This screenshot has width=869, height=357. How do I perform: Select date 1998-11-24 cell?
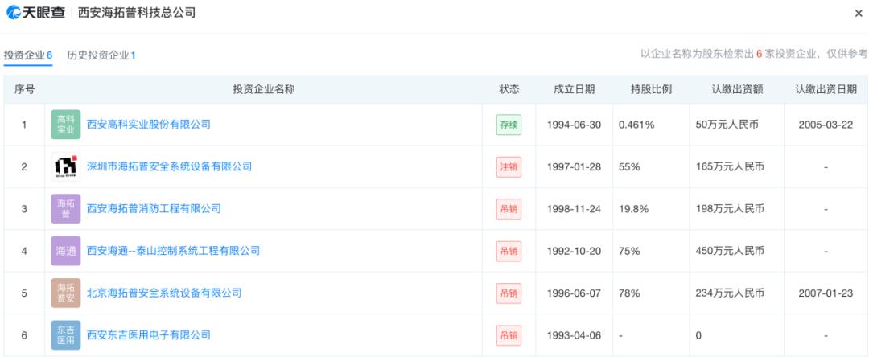click(574, 209)
